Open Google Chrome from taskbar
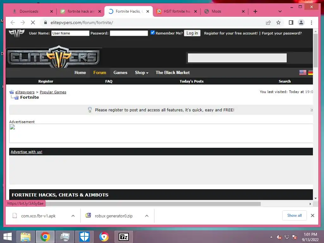Viewport: 324px width, 243px height. pos(45,237)
